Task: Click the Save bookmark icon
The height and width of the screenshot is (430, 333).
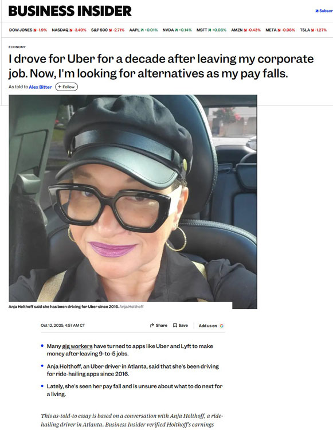Action: pyautogui.click(x=175, y=326)
